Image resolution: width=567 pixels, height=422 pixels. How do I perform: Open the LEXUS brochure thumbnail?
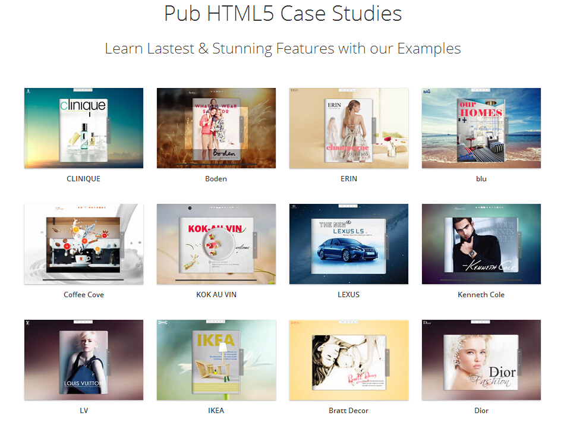click(349, 244)
